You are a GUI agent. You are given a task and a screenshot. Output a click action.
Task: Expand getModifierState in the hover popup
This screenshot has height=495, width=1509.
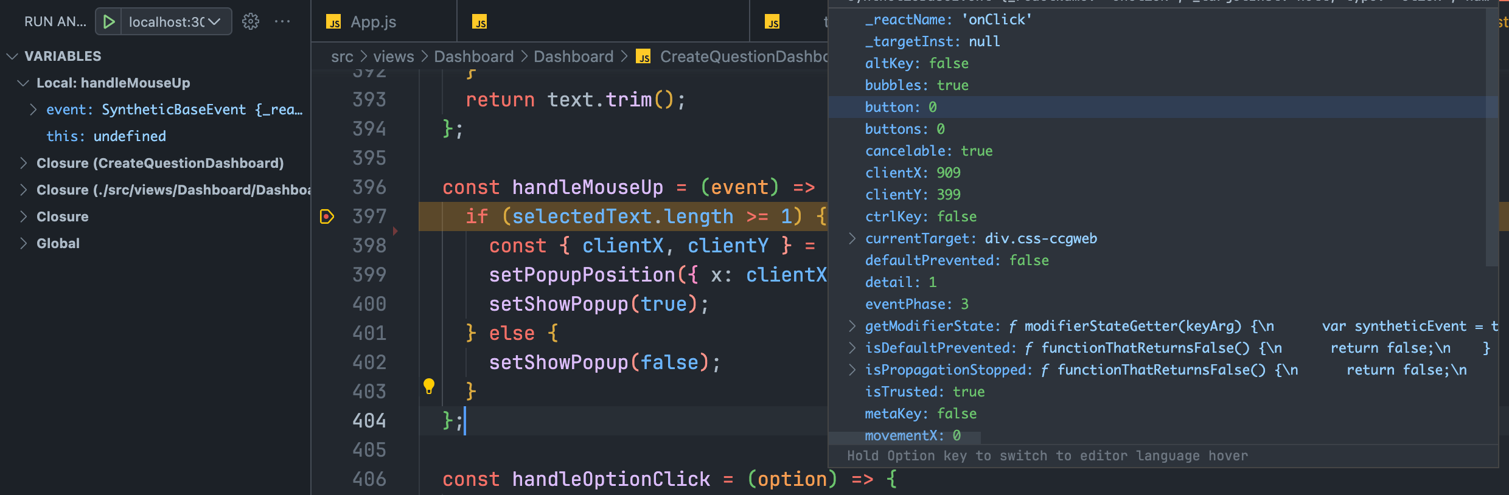[x=852, y=326]
